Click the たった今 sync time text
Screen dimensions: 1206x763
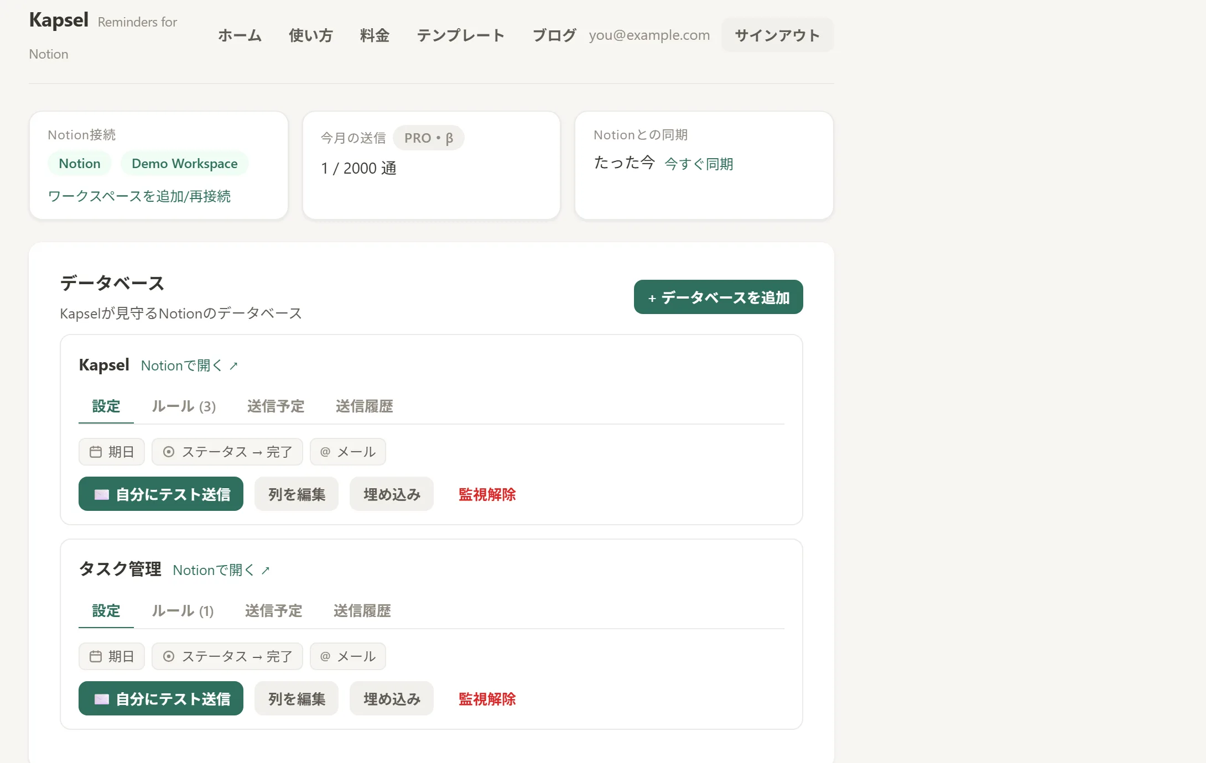625,163
